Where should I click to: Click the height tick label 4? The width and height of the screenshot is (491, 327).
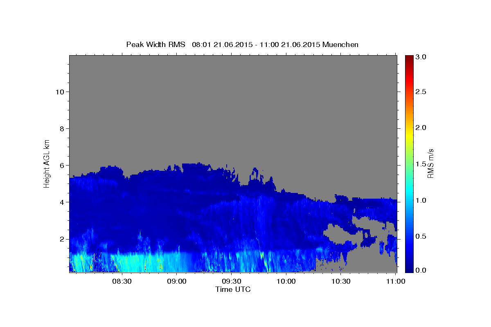click(x=62, y=202)
